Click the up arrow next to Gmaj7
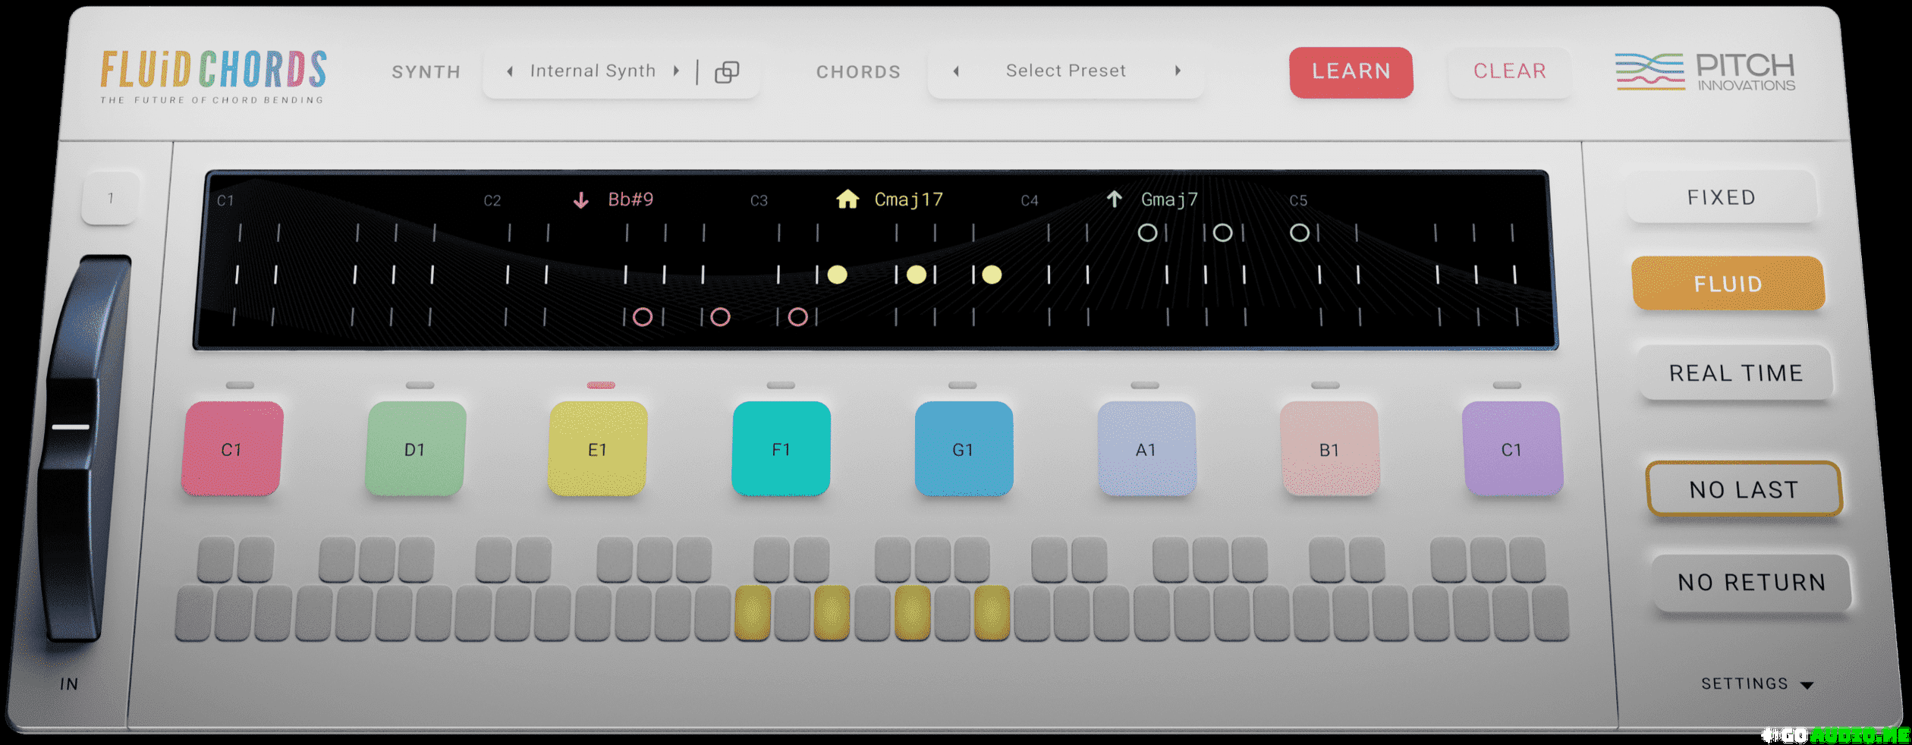 pyautogui.click(x=1114, y=199)
